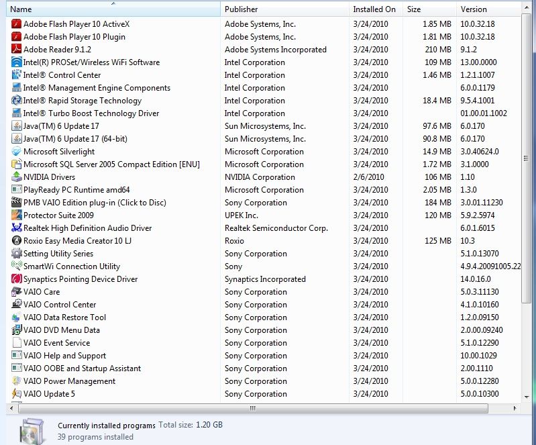Screen dimensions: 536x445
Task: Click the Protector Suite 2009 icon
Action: tap(16, 215)
